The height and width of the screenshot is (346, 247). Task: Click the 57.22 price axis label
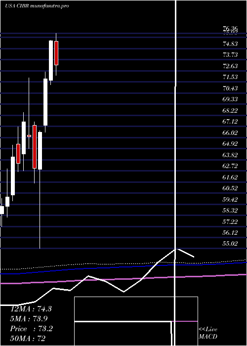(x=230, y=221)
